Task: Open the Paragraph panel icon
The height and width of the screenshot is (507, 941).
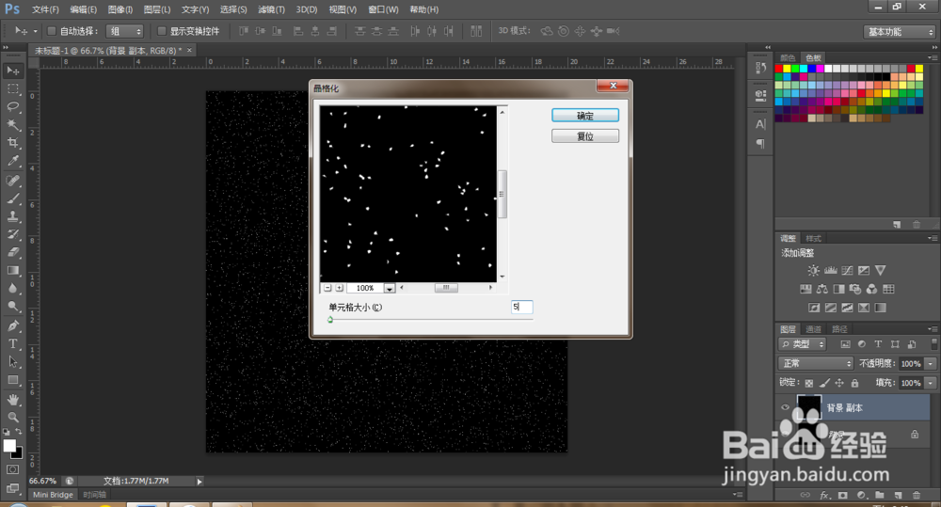Action: pyautogui.click(x=760, y=143)
